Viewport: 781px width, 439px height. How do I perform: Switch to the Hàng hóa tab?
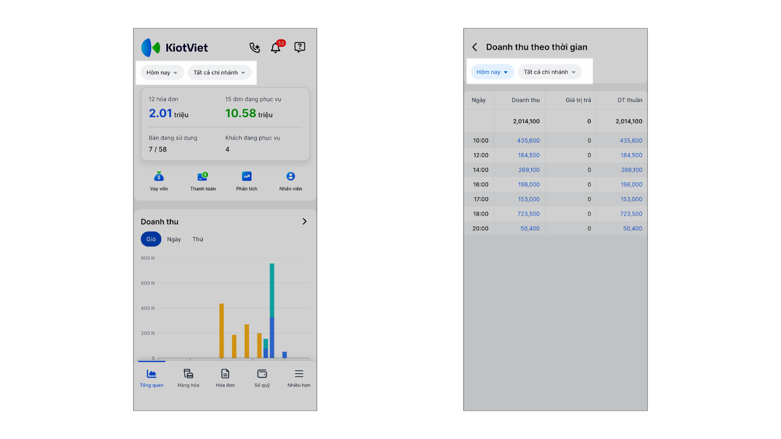(188, 379)
